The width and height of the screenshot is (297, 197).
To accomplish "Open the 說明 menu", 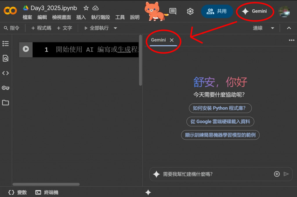I will pos(135,17).
